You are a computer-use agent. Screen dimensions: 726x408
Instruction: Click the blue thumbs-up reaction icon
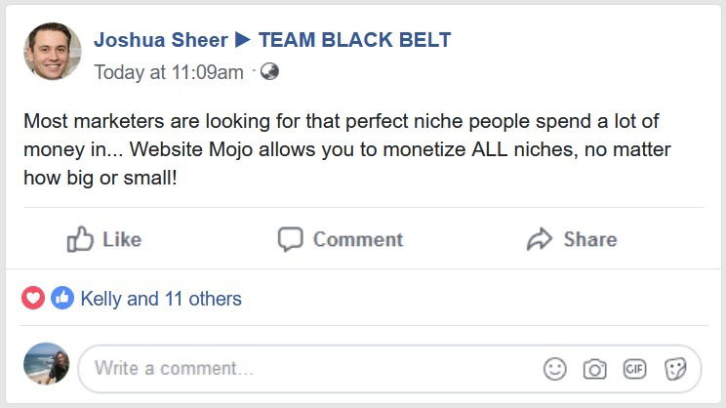(x=61, y=299)
